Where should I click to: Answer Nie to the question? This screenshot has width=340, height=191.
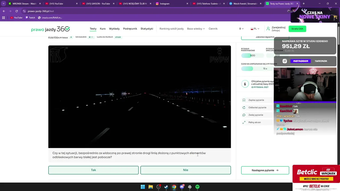point(185,170)
